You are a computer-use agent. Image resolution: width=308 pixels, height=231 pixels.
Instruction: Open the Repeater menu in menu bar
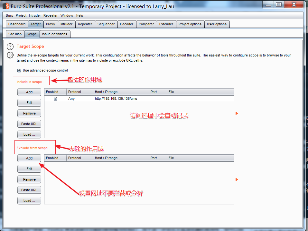click(51, 15)
